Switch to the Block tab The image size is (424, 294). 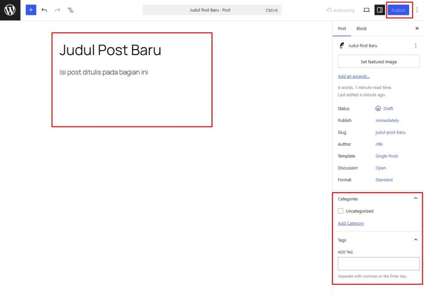361,29
